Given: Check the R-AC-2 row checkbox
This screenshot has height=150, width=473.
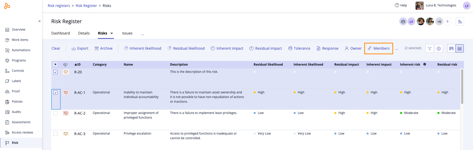Looking at the screenshot, I should [55, 113].
